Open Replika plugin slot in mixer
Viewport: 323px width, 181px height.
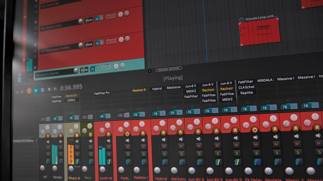tap(247, 93)
